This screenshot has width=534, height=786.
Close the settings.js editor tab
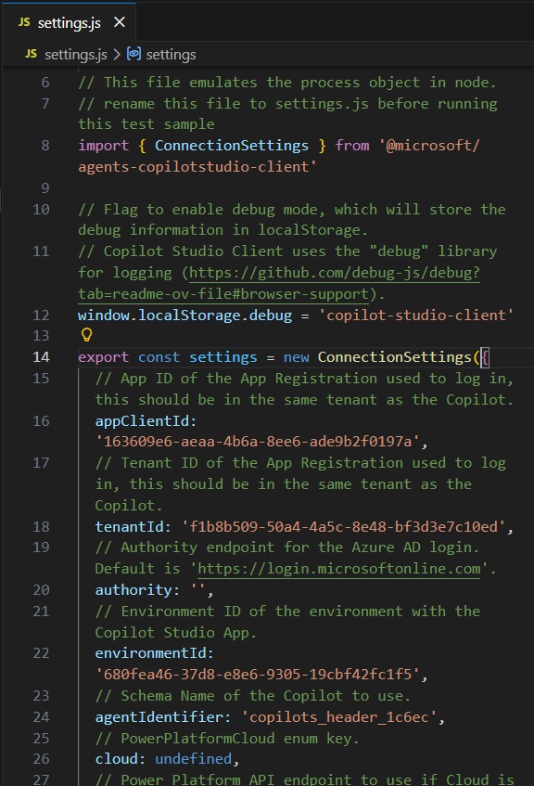coord(120,22)
